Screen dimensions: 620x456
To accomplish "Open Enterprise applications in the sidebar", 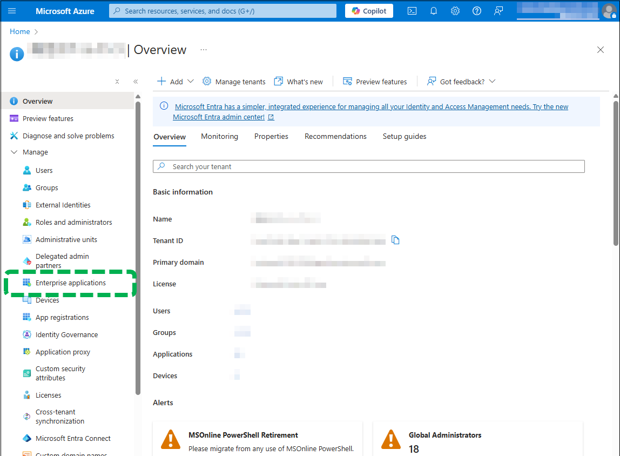I will click(70, 283).
